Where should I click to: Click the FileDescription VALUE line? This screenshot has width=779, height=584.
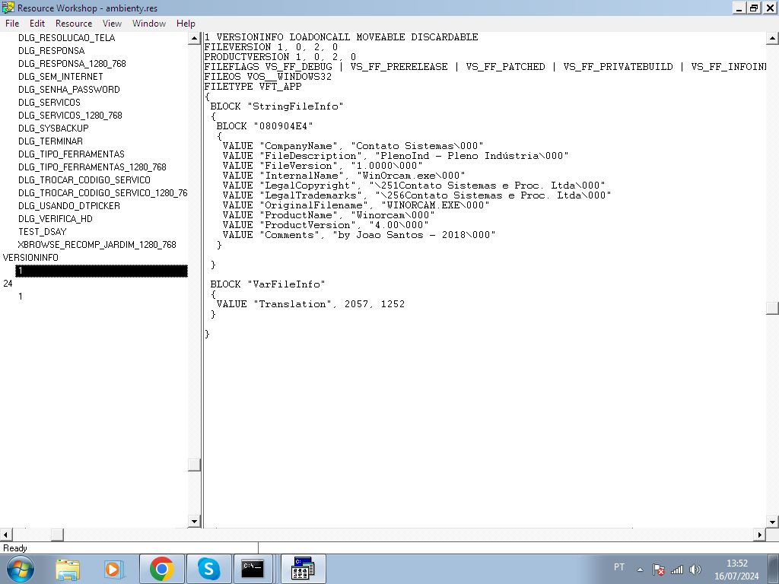pyautogui.click(x=396, y=155)
